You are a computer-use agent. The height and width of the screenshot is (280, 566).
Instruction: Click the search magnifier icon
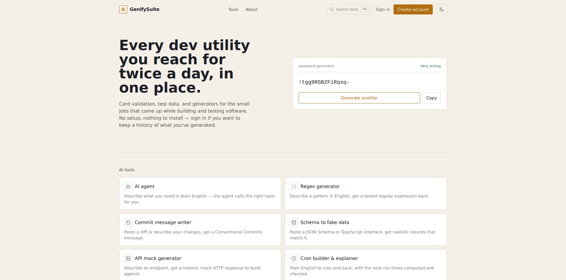[x=332, y=9]
